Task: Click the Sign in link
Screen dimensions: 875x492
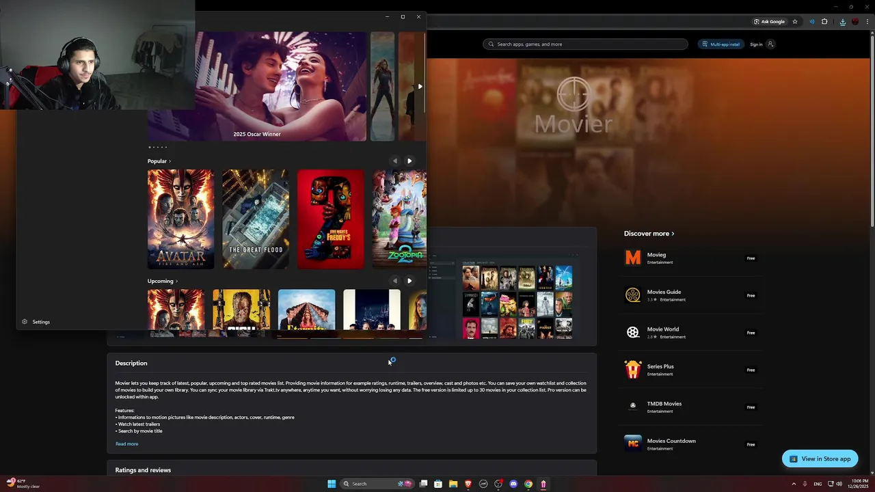Action: point(756,44)
